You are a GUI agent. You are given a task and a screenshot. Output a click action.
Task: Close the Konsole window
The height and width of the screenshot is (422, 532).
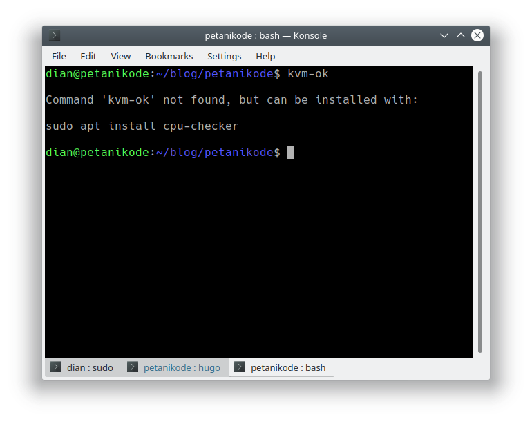[477, 35]
